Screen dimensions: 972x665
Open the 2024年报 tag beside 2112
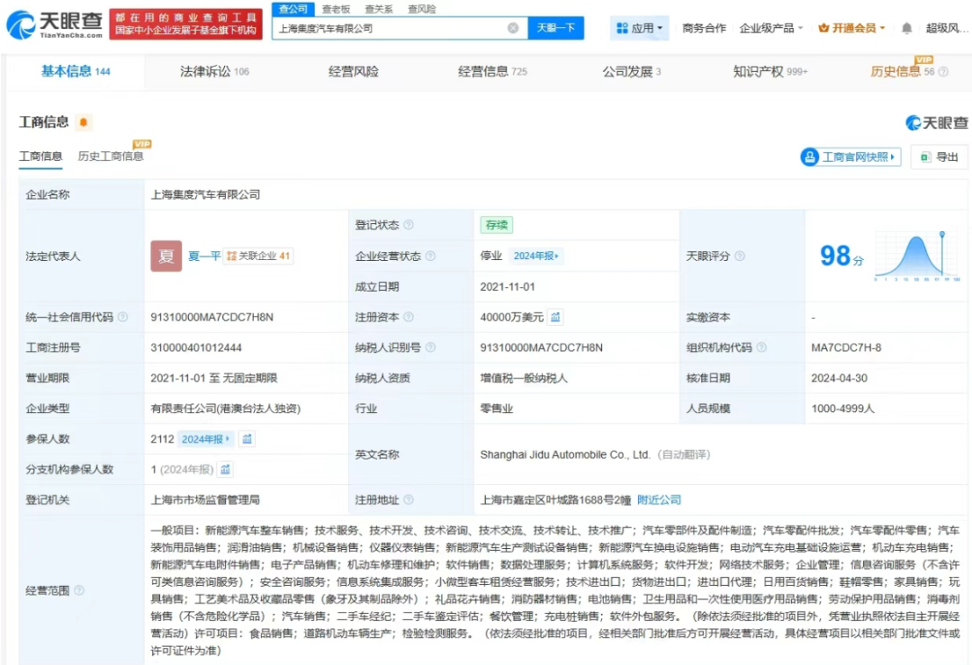coord(205,439)
